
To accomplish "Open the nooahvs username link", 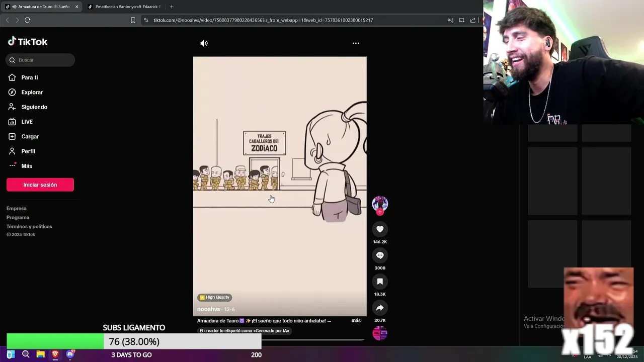I will coord(208,309).
